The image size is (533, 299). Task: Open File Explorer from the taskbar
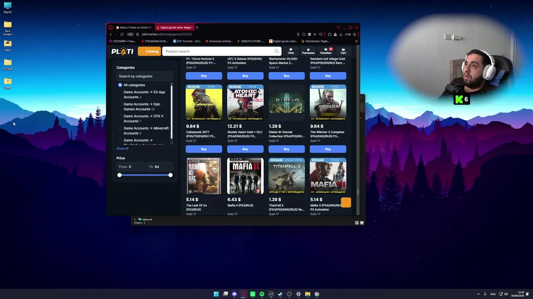[308, 294]
